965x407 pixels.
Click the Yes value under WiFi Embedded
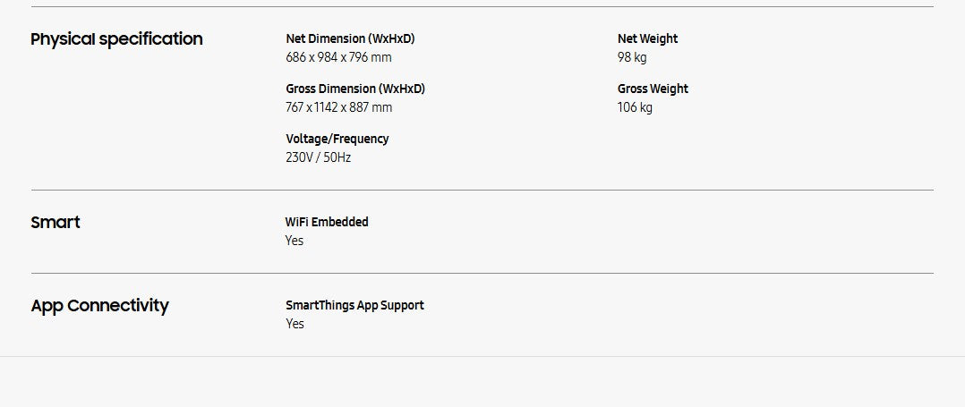click(x=295, y=242)
